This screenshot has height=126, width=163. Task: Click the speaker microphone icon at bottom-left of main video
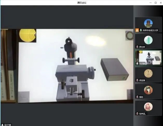coord(3,124)
